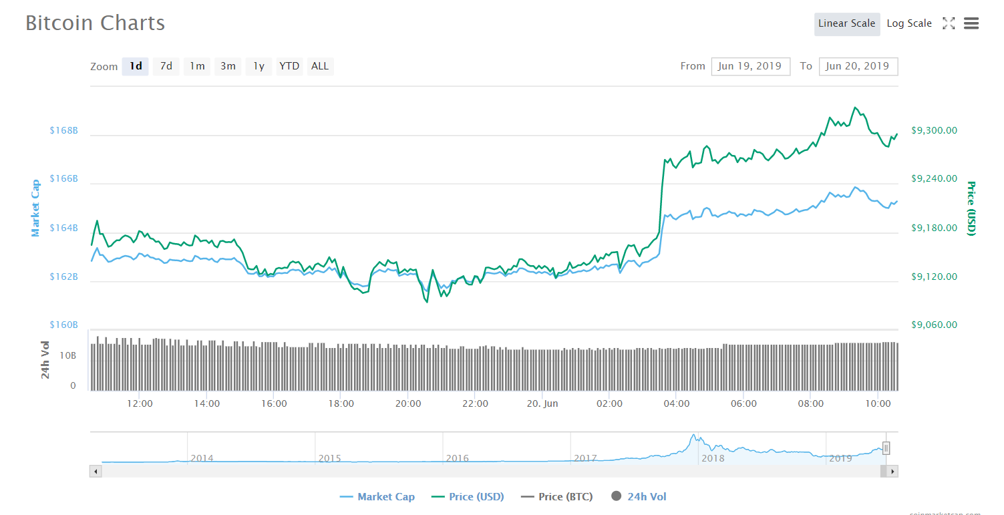Set zoom range to 7d

click(x=166, y=66)
